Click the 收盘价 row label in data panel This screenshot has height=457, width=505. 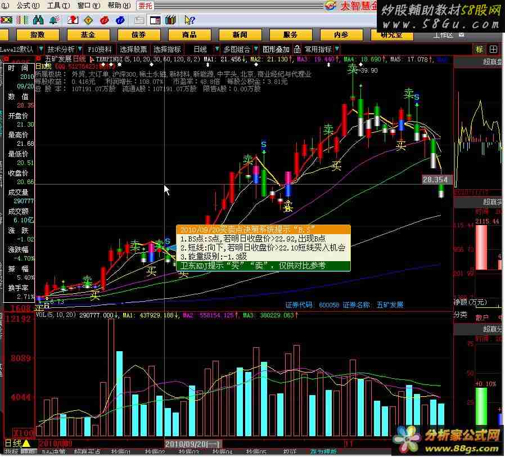[18, 173]
